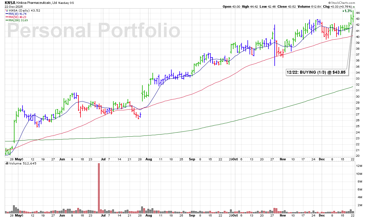
Task: Click the MA(50) 40.23 legend text
Action: click(x=18, y=17)
